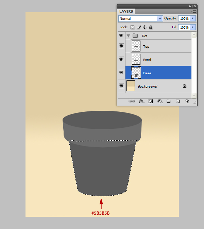204x229 pixels.
Task: Click the LAYERS tab
Action: click(126, 11)
